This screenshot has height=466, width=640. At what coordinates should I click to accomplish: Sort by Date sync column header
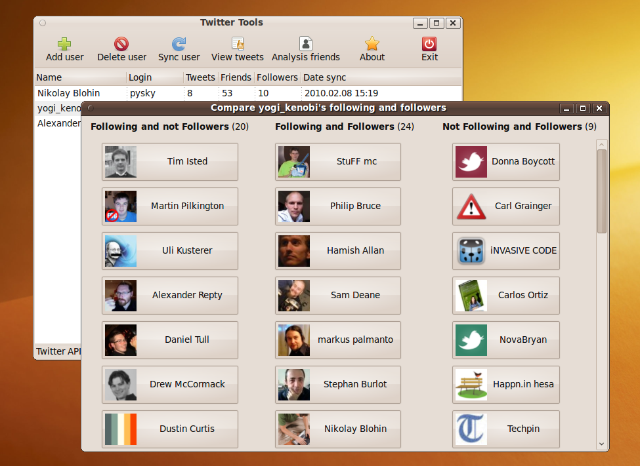381,77
